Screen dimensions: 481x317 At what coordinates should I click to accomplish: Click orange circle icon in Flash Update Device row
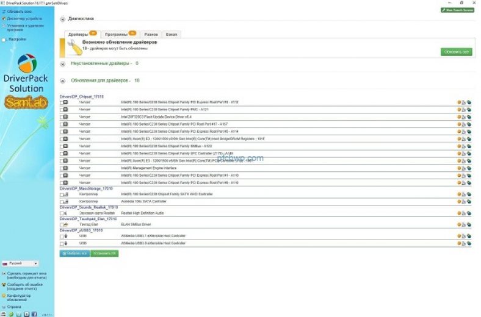[459, 117]
